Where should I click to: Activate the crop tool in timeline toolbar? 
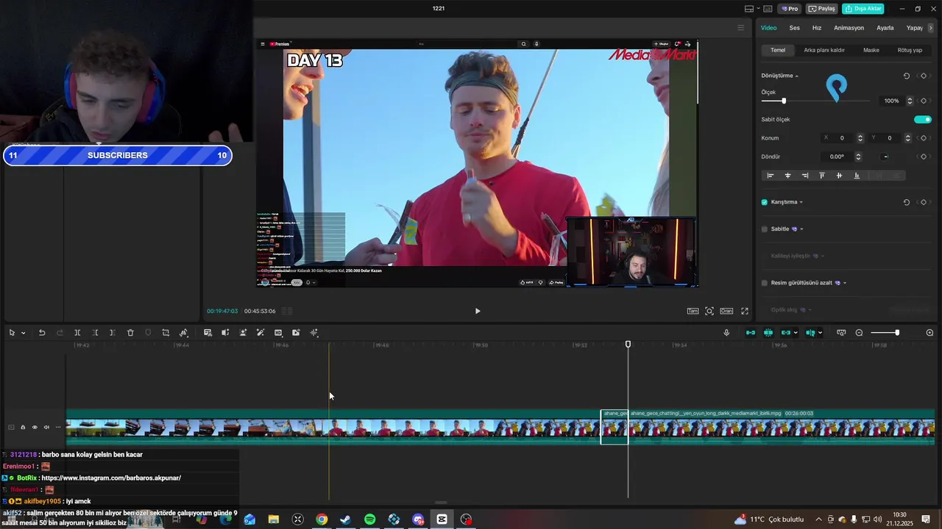166,333
